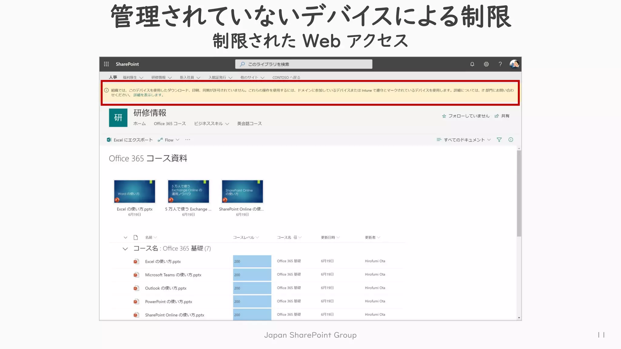Click the 200 level cell of Excel row
Image resolution: width=621 pixels, height=349 pixels.
(x=252, y=261)
